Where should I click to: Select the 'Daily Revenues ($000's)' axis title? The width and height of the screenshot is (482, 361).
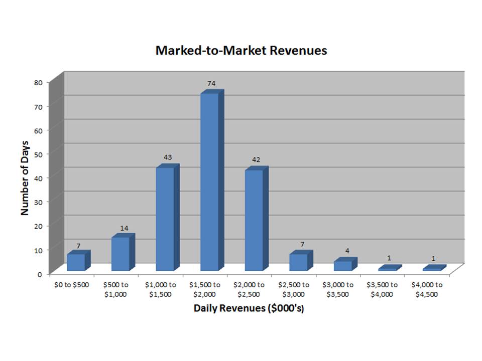click(x=249, y=308)
